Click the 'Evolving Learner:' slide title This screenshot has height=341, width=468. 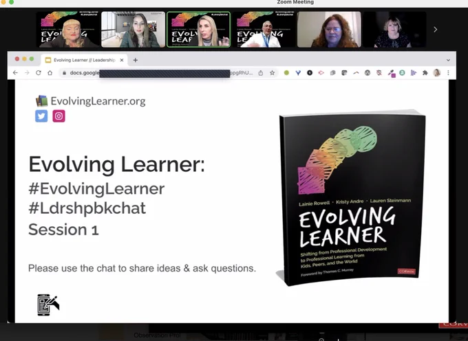(117, 164)
